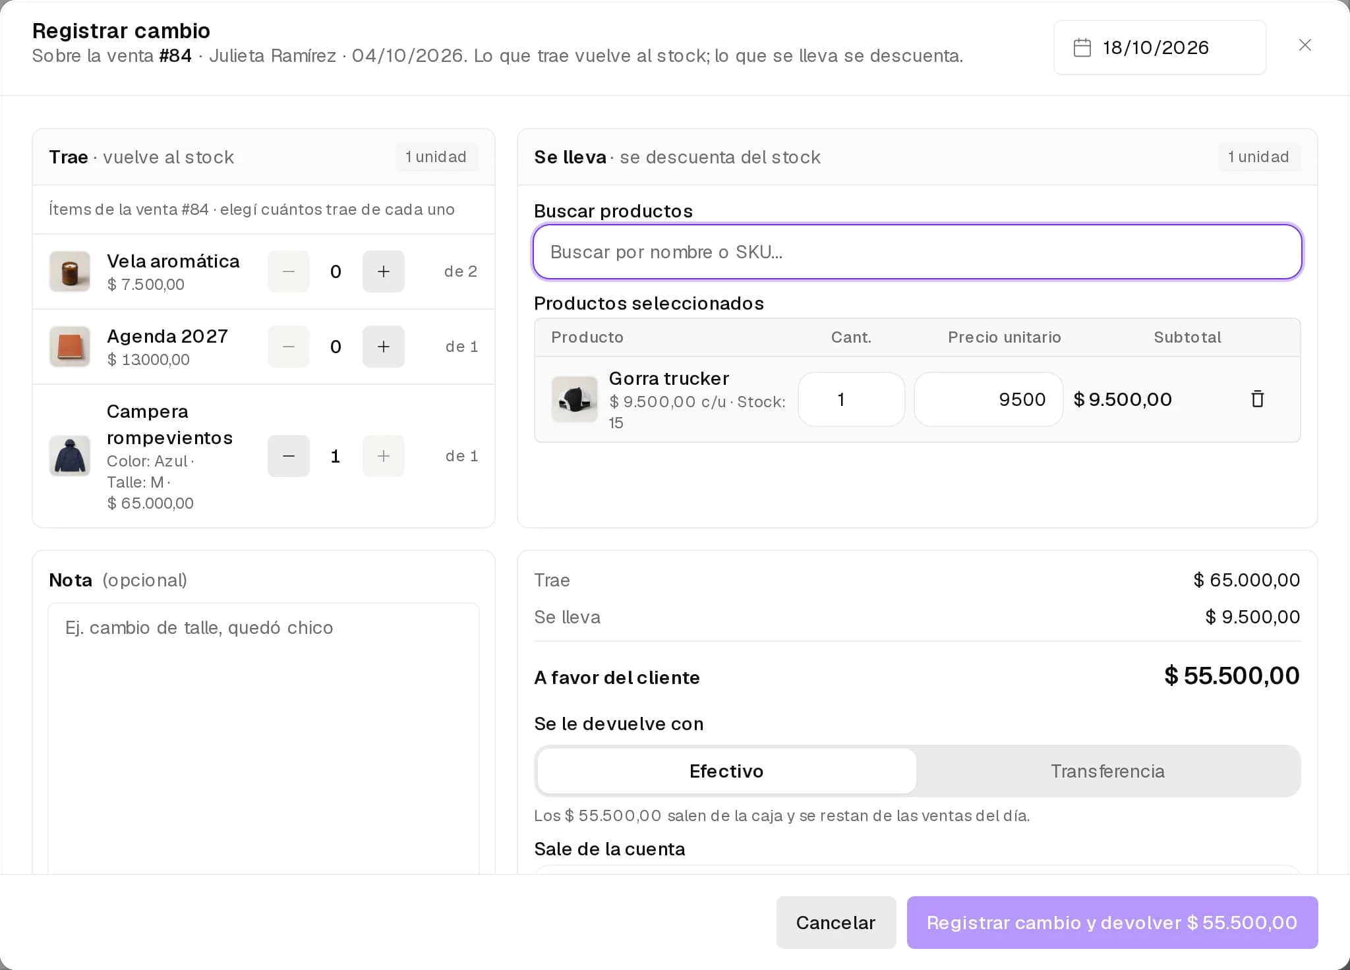Open the date picker showing 18/10/2026

click(1159, 47)
